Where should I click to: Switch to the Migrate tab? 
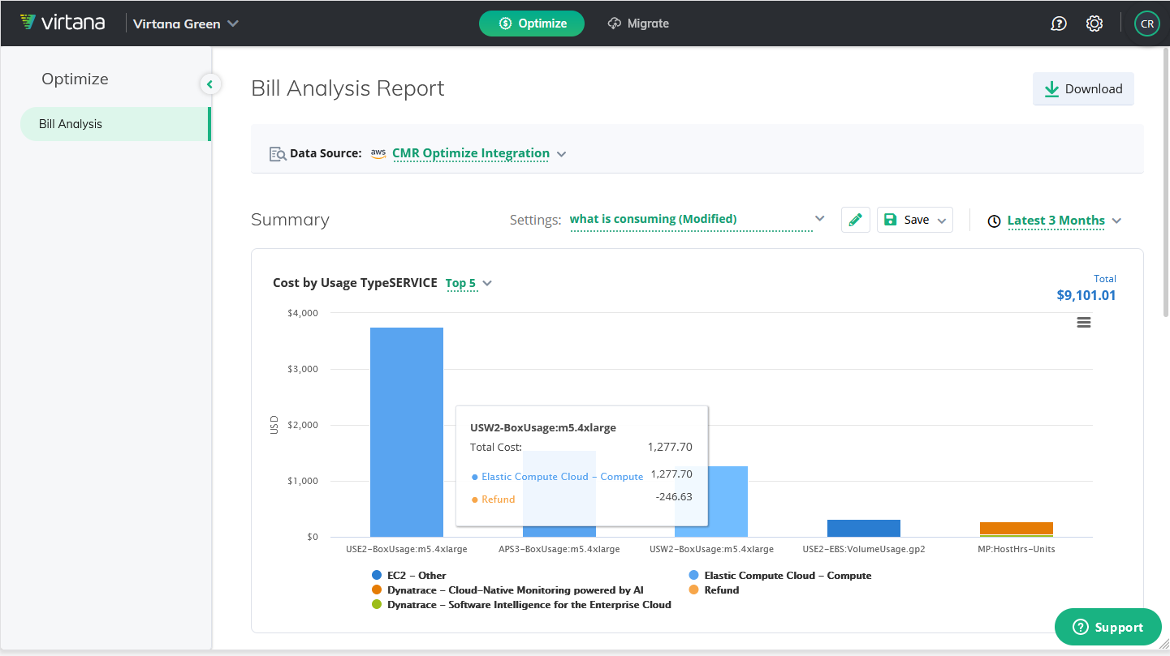click(x=638, y=24)
